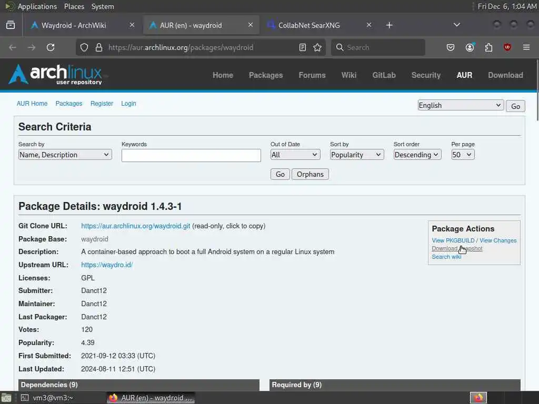Click View Changes link
Screen dimensions: 539x404
[498, 240]
